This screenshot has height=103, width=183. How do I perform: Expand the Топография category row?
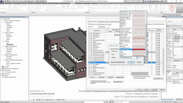coord(89,64)
